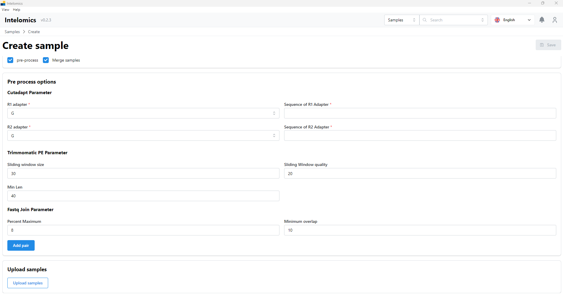Open the Help menu

16,10
